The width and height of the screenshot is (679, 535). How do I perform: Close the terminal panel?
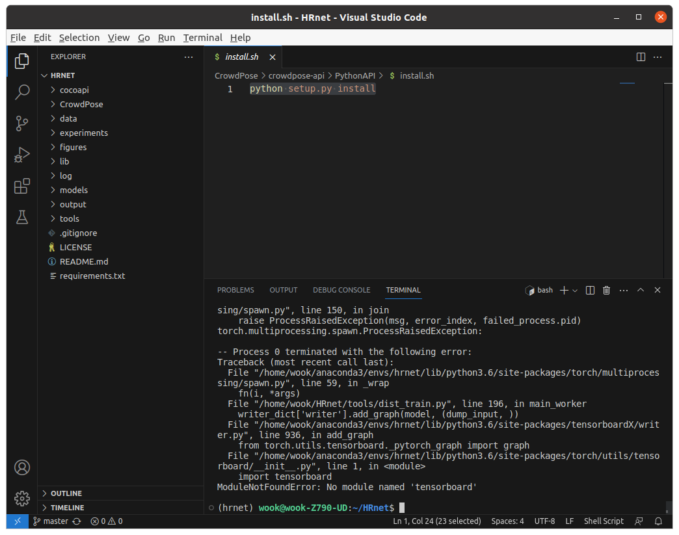click(658, 290)
